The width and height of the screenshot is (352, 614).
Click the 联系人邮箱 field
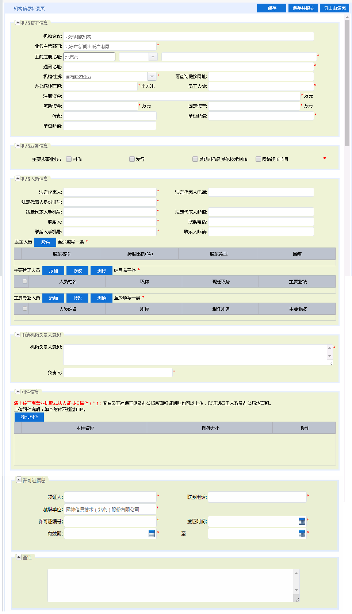(x=261, y=231)
